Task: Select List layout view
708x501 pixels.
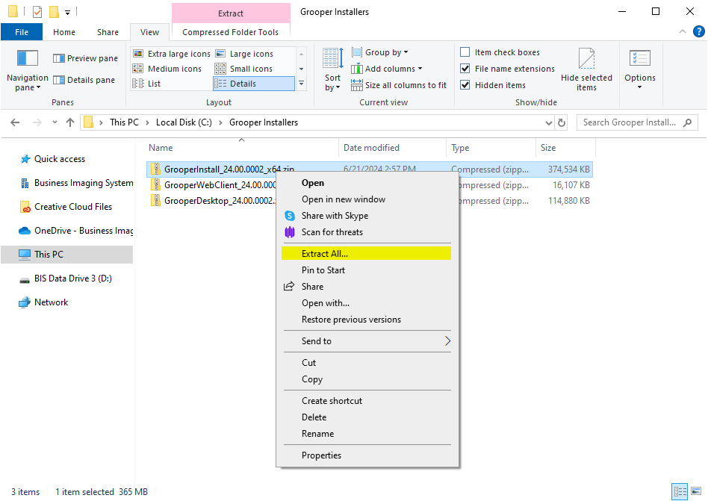Action: coord(146,84)
